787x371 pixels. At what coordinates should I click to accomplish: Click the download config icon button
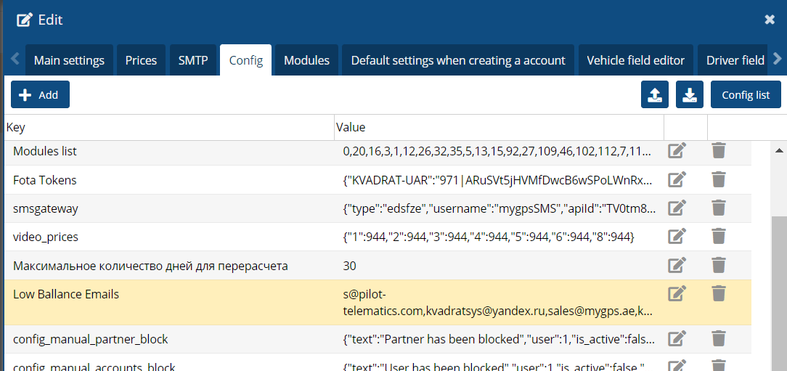click(690, 95)
